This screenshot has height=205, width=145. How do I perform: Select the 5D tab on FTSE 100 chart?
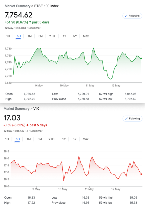19,36
